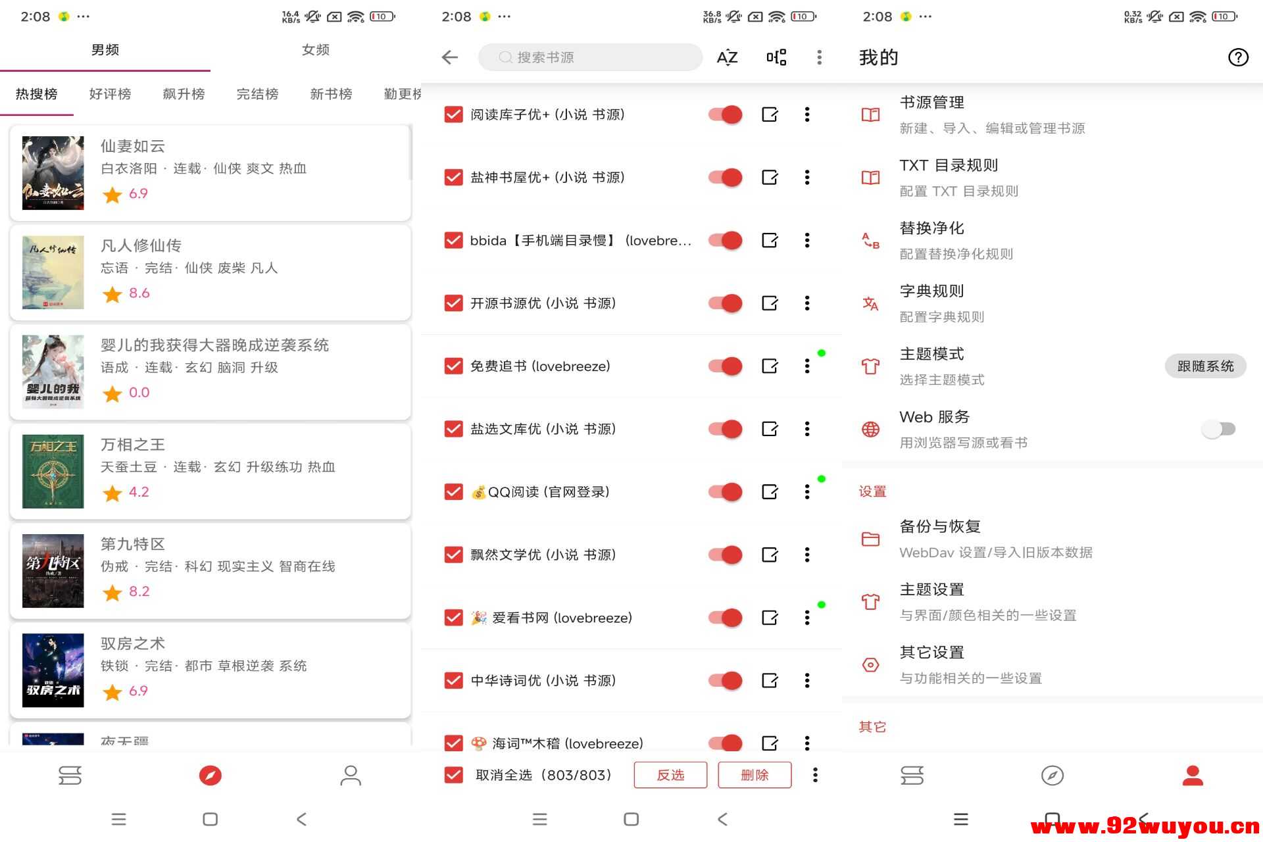Tap the back arrow in book source manager
The height and width of the screenshot is (842, 1263).
point(449,57)
